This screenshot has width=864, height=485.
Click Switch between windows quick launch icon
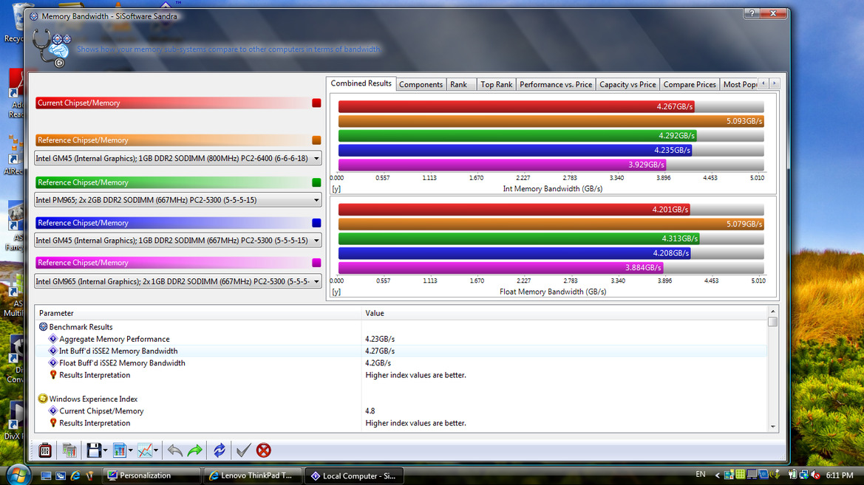61,475
